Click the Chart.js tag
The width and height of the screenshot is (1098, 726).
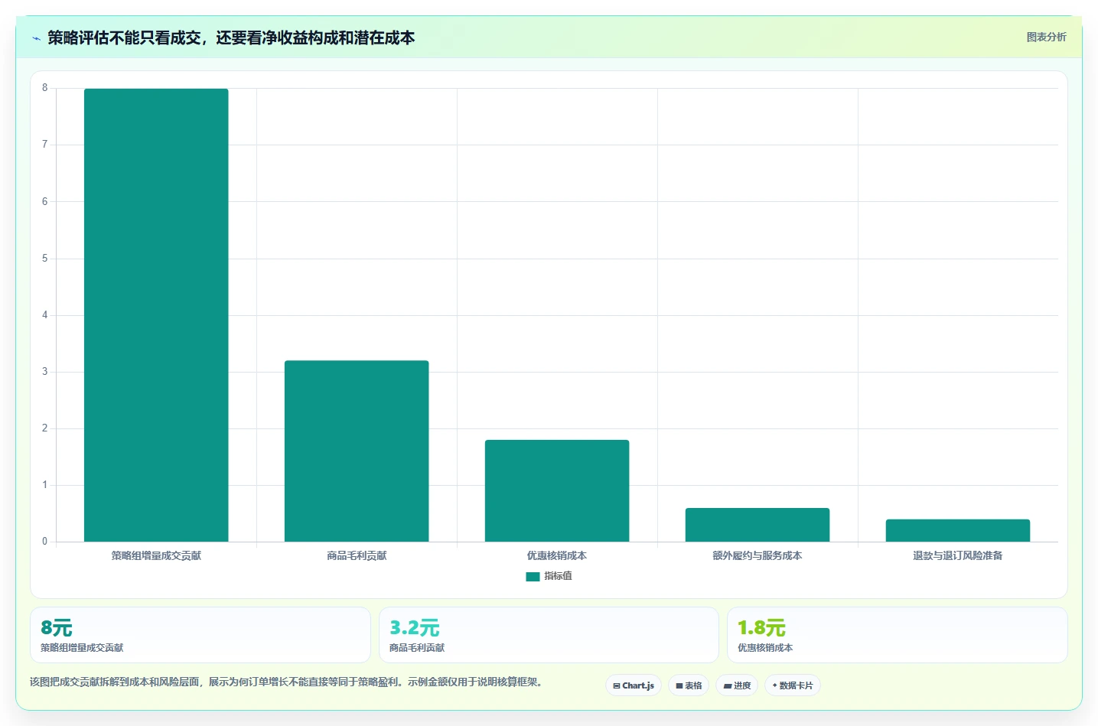click(x=634, y=685)
